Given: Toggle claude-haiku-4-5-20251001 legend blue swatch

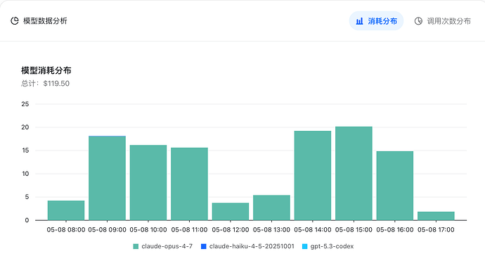Looking at the screenshot, I should click(204, 246).
